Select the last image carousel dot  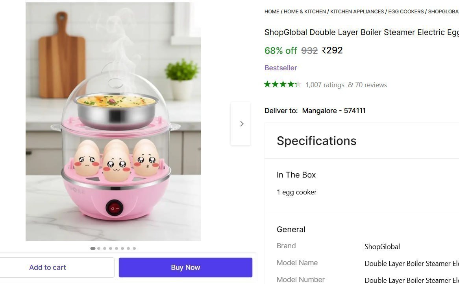134,248
